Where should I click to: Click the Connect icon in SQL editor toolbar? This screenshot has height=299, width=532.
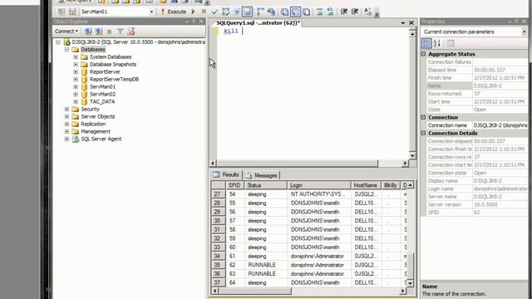click(61, 12)
